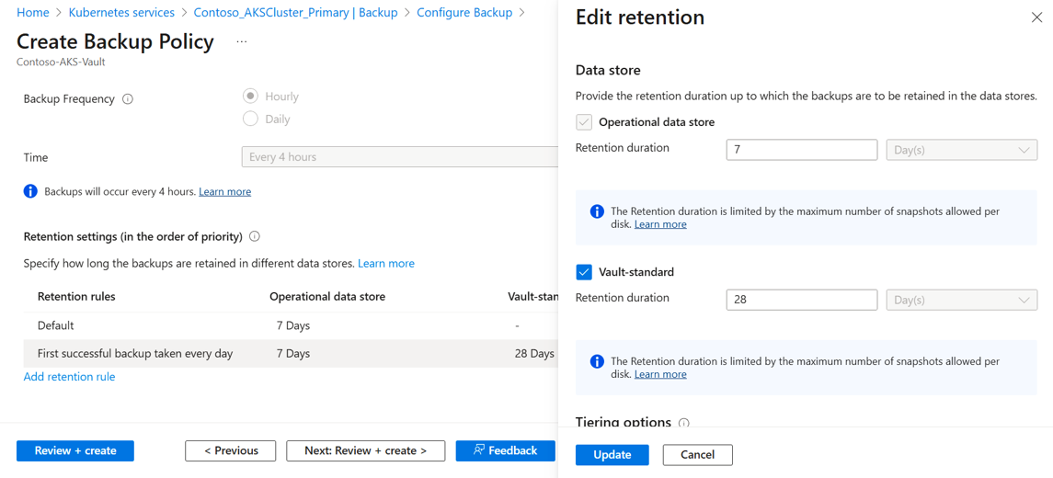Click the Feedback button
The height and width of the screenshot is (478, 1053).
(505, 450)
